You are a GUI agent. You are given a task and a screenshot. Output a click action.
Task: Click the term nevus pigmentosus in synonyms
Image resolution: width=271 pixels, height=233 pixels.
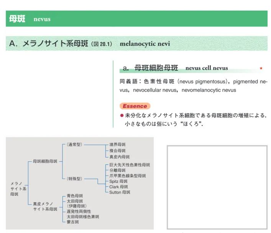[202, 81]
